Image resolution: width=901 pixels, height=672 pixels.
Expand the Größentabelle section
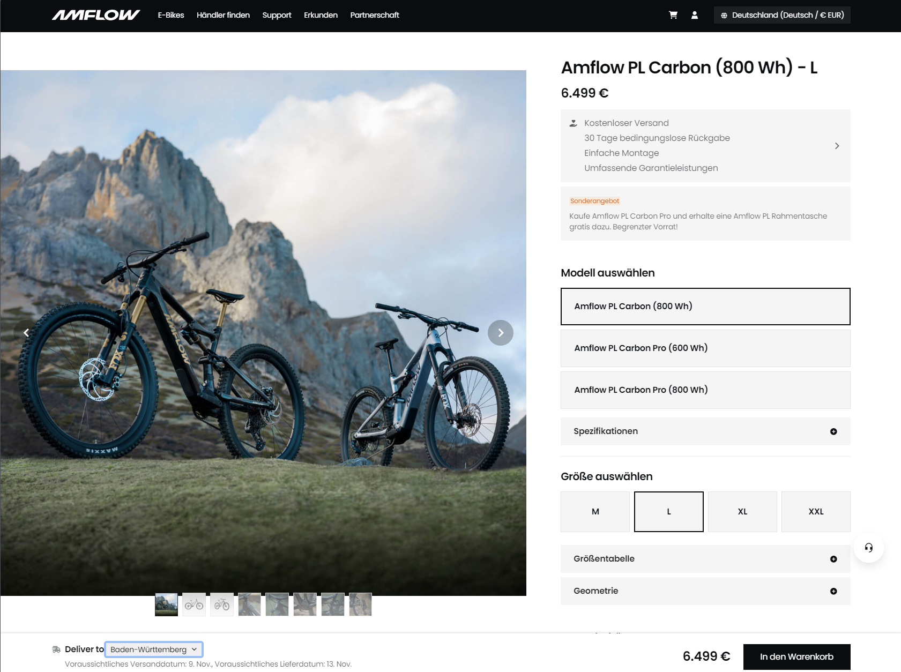click(x=705, y=559)
